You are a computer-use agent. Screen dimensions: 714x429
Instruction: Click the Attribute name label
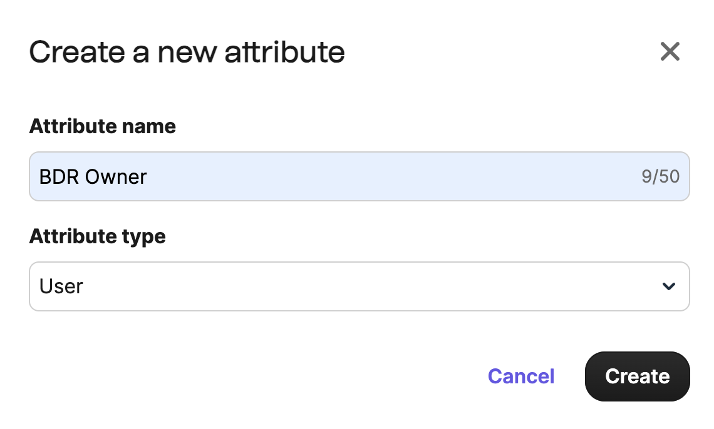point(102,126)
